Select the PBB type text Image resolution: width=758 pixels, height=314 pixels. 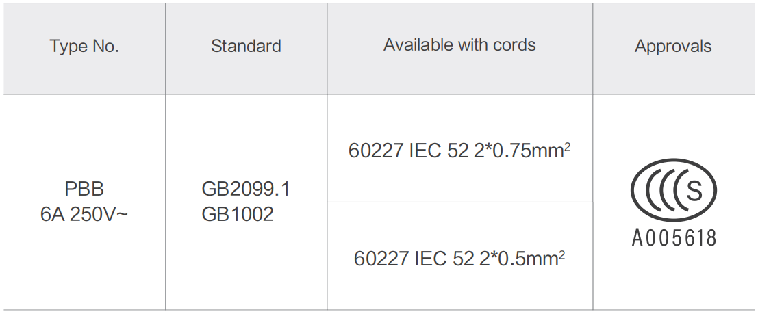pyautogui.click(x=84, y=189)
